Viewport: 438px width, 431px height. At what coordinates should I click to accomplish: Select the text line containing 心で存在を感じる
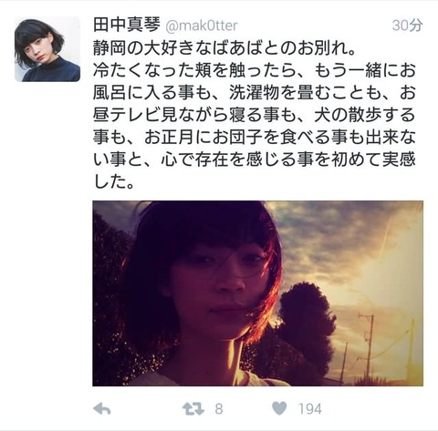[x=255, y=159]
